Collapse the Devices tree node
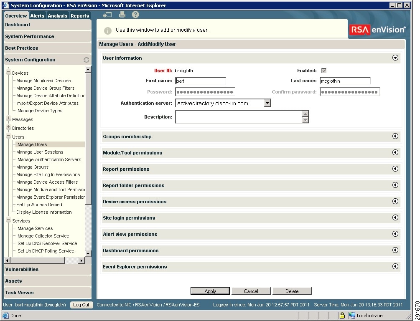Viewport: 420px width, 321px height. click(9, 72)
